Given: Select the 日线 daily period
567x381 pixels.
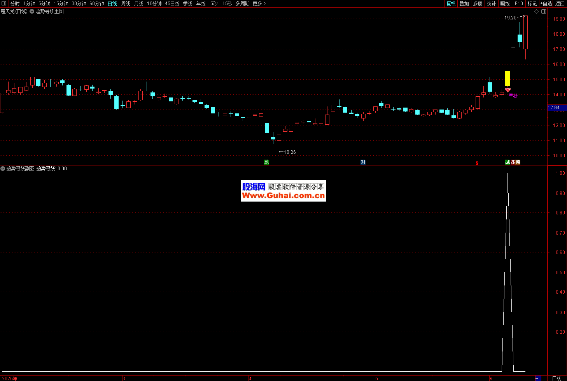Looking at the screenshot, I should click(112, 3).
